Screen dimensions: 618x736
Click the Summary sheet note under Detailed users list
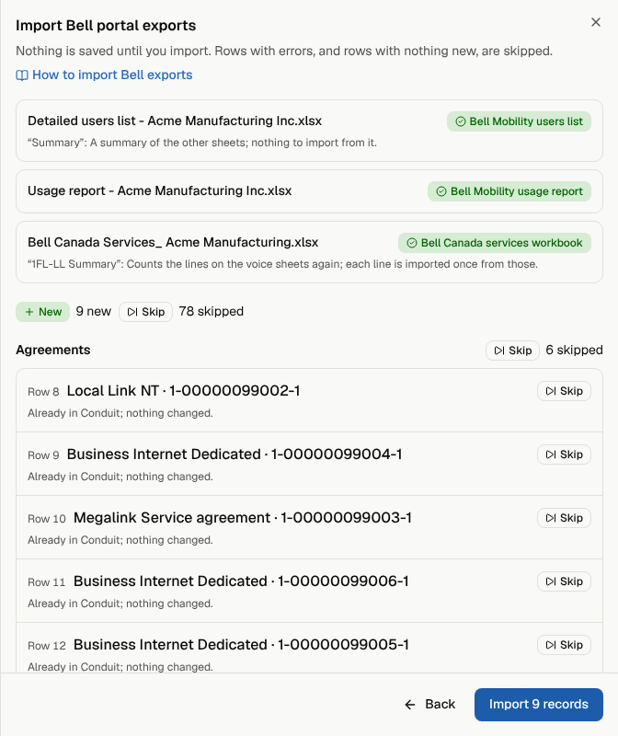(x=202, y=143)
